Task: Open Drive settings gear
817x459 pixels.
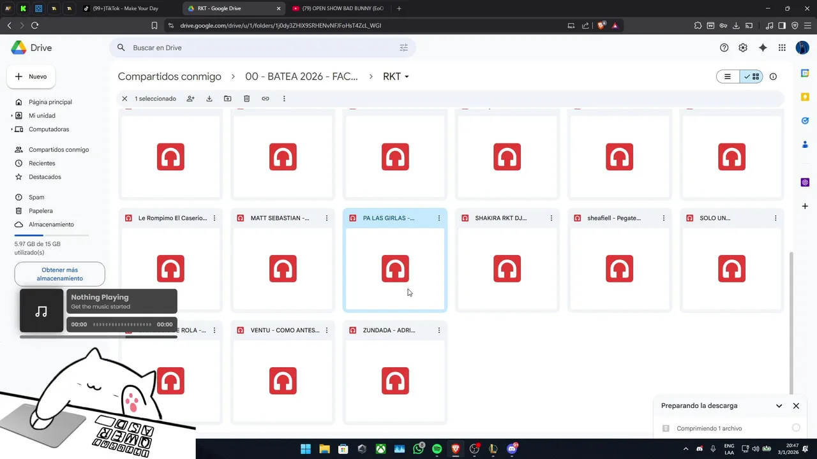Action: coord(743,48)
